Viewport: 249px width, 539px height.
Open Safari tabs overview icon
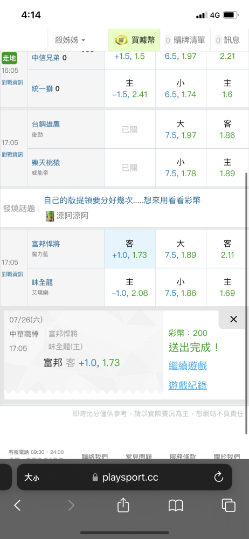tap(229, 506)
